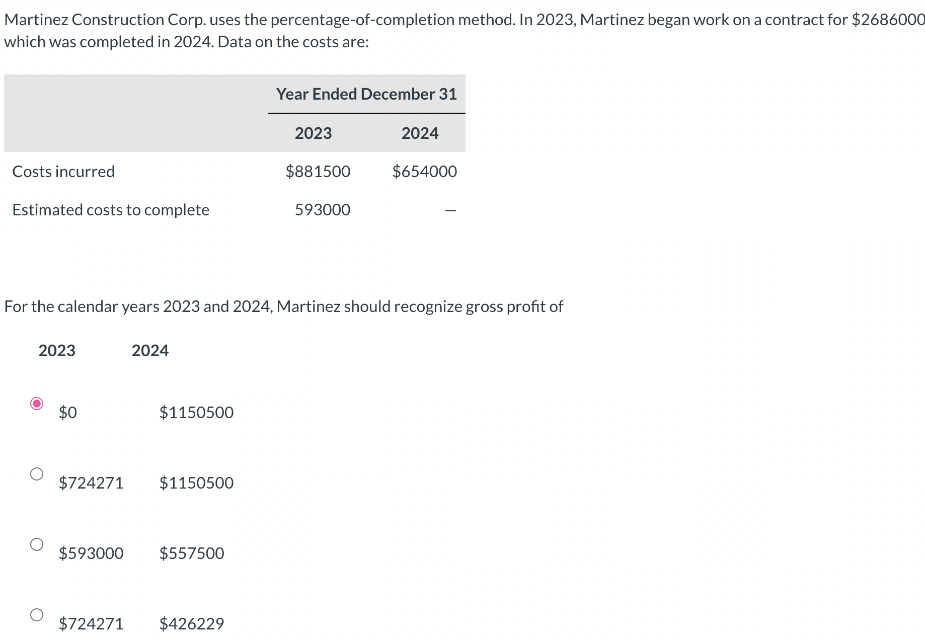This screenshot has height=639, width=925.
Task: Click the $654000 costs value for 2024
Action: pyautogui.click(x=425, y=171)
